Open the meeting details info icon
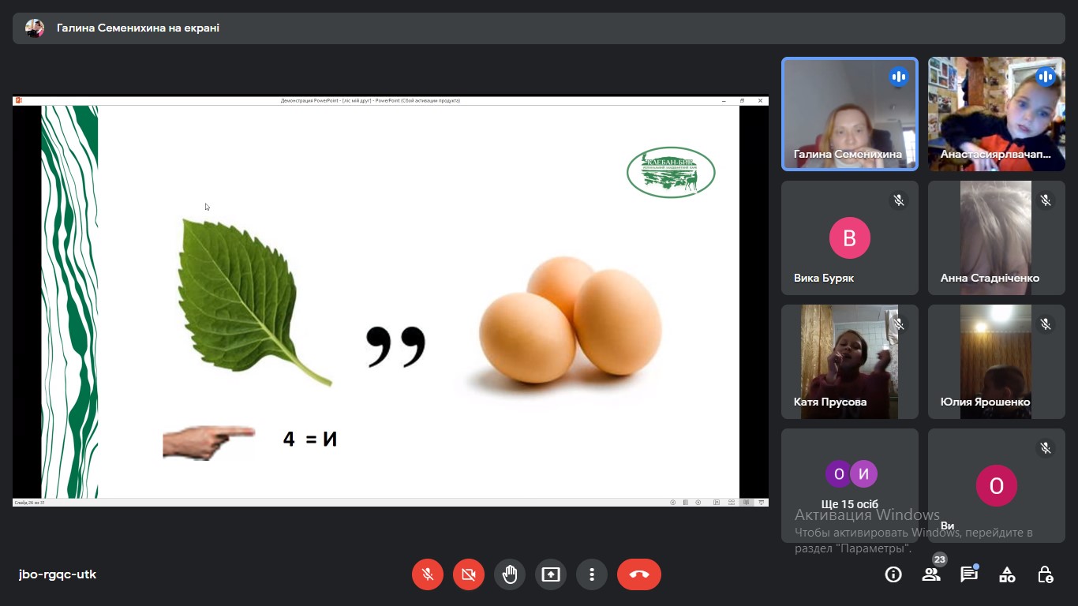The width and height of the screenshot is (1078, 606). [x=893, y=574]
